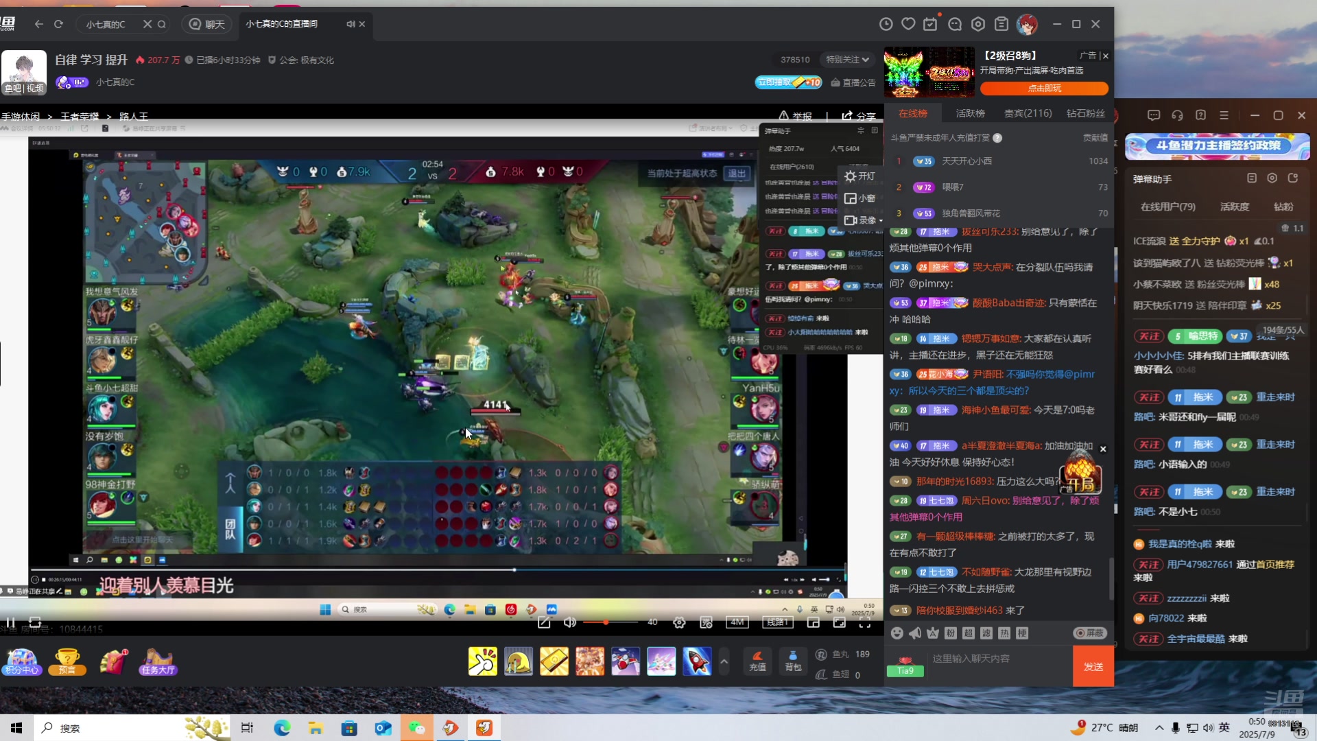
Task: Open the 线路1 line selector
Action: pos(778,622)
